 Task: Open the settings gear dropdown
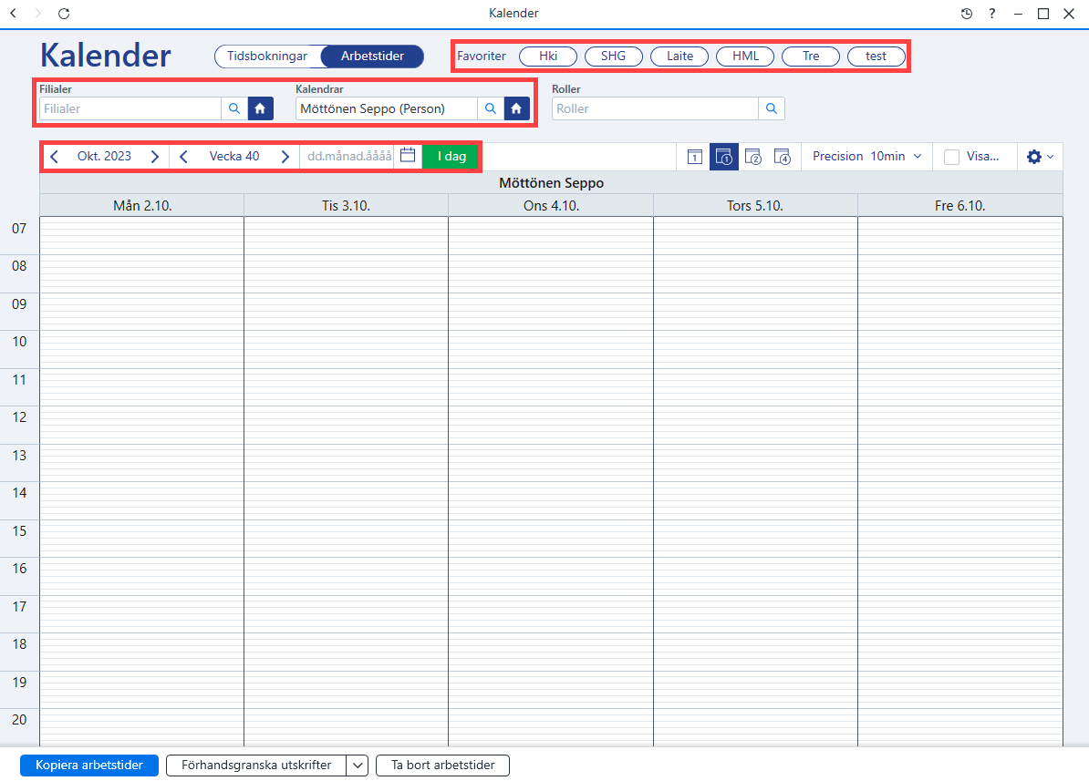(x=1040, y=157)
